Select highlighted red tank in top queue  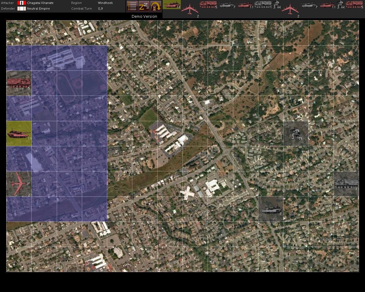click(172, 5)
